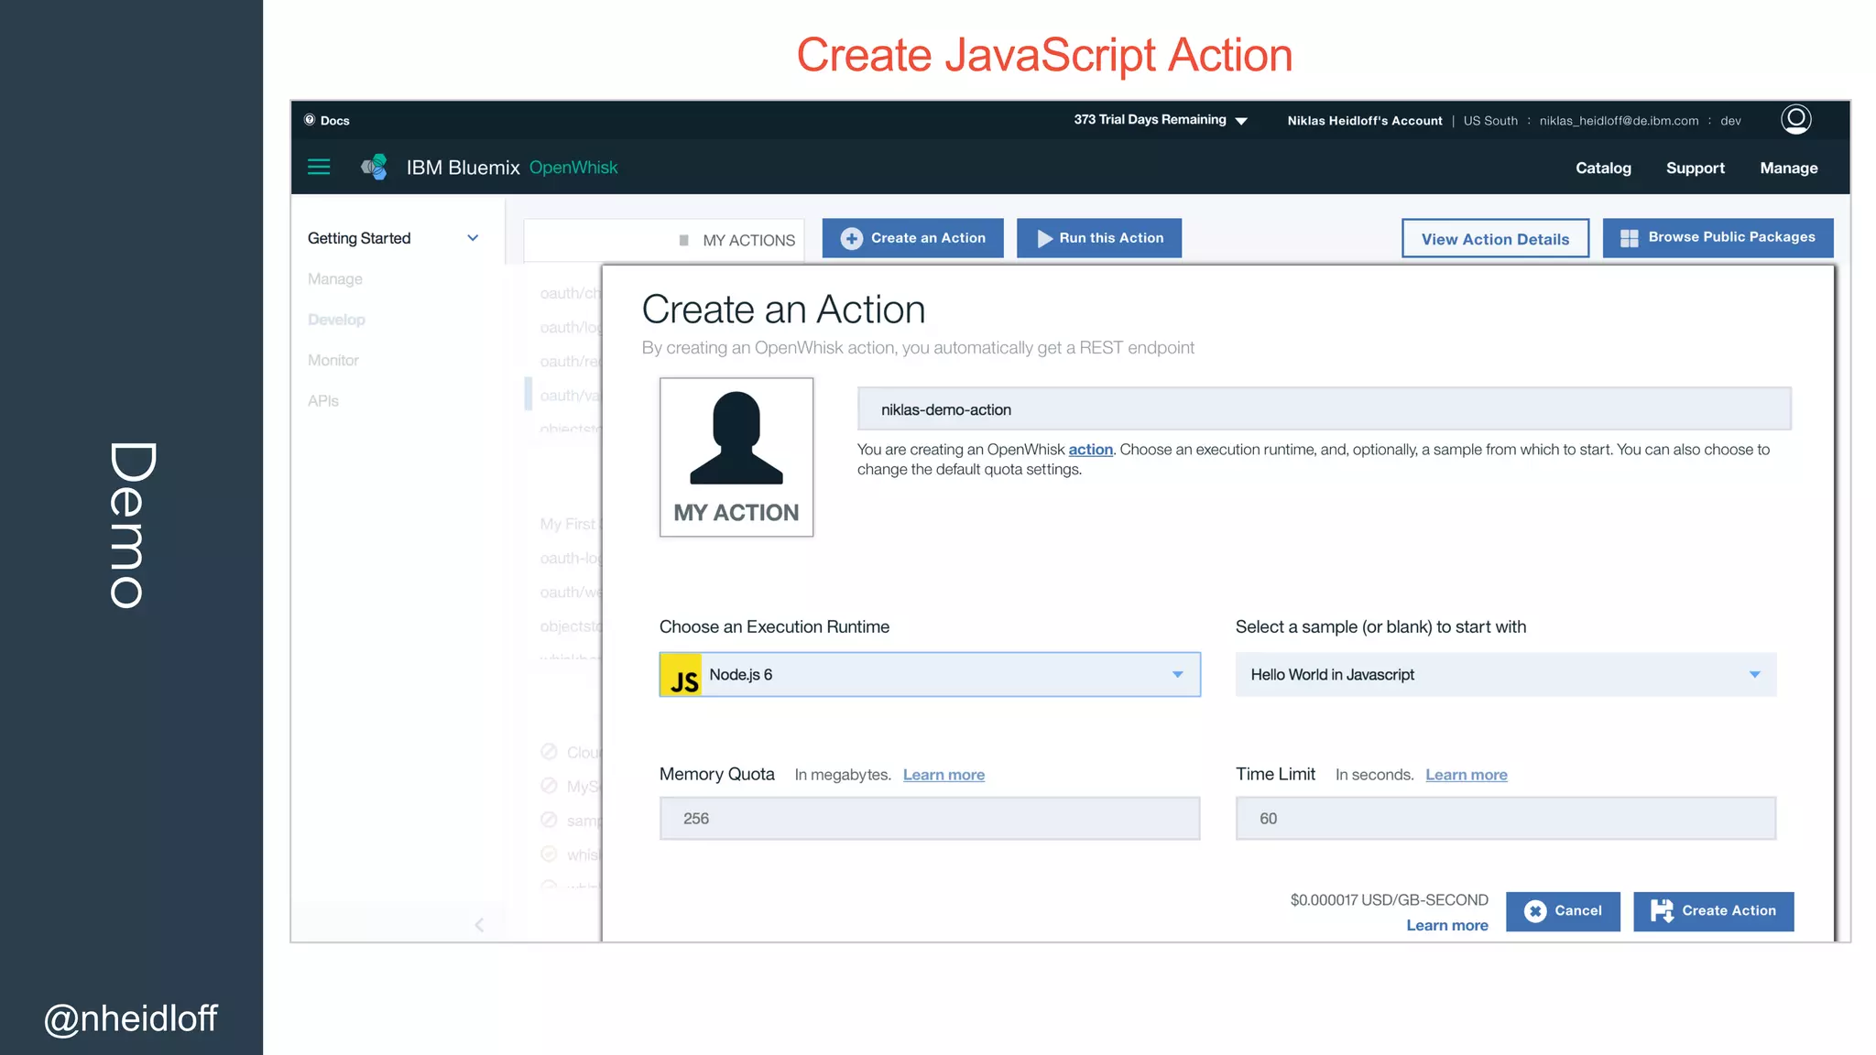Click the MY ACTION avatar thumbnail
The width and height of the screenshot is (1876, 1055).
[736, 457]
